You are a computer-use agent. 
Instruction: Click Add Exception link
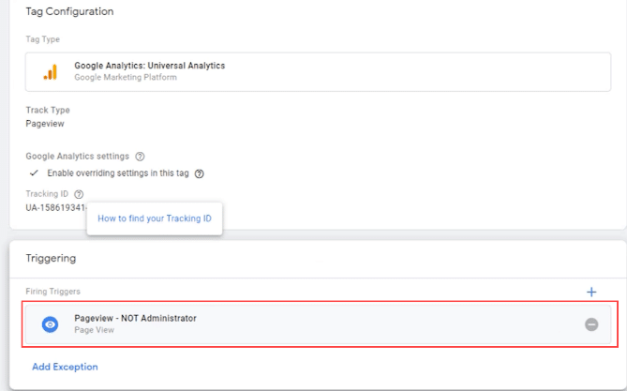coord(65,367)
